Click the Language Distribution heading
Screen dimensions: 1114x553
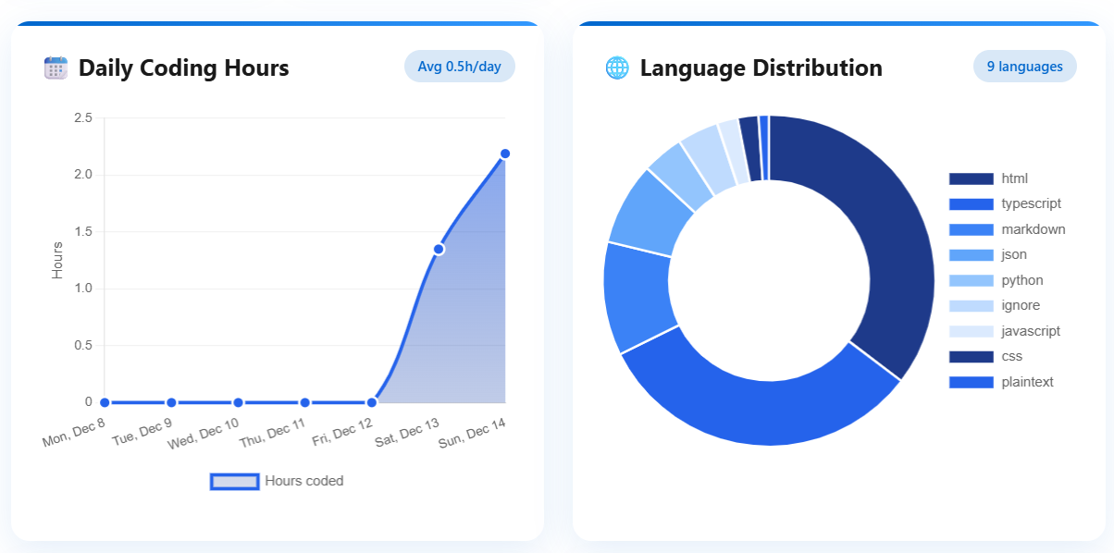tap(761, 68)
